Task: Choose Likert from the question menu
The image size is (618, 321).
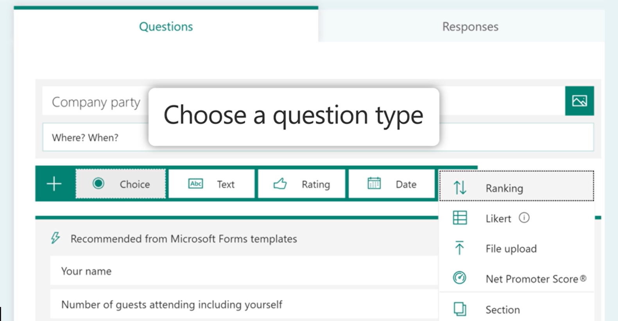Action: tap(498, 218)
